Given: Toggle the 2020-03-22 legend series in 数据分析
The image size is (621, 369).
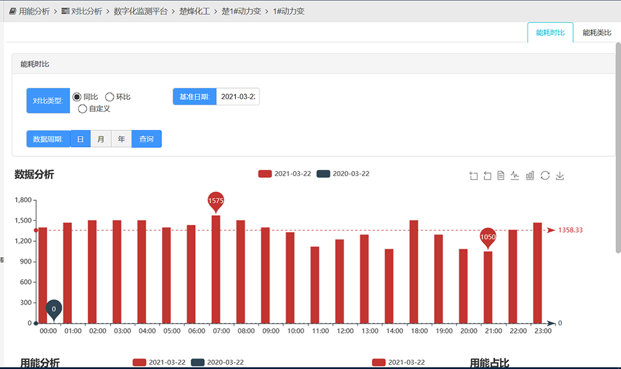Looking at the screenshot, I should 343,174.
